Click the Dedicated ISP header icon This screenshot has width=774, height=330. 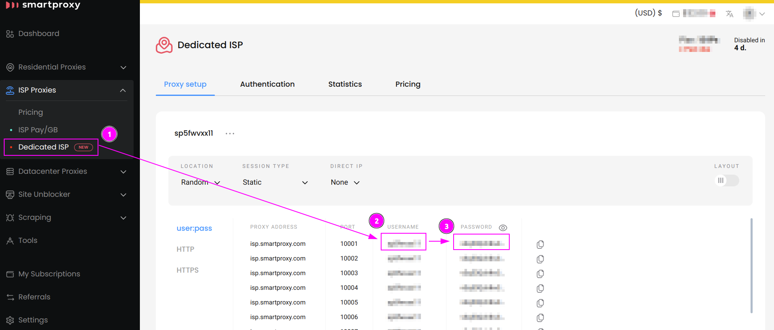coord(164,45)
